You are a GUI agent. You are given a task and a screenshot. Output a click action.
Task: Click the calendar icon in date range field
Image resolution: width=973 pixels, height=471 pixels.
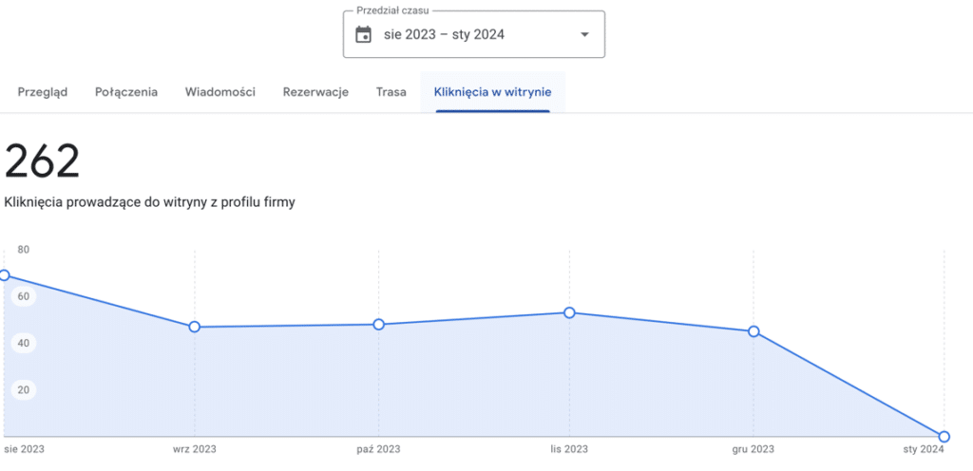point(363,35)
